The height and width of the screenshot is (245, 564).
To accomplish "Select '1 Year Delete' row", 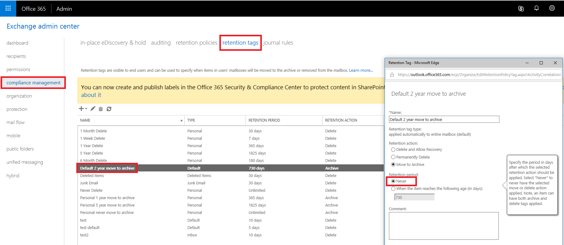I will [231, 146].
